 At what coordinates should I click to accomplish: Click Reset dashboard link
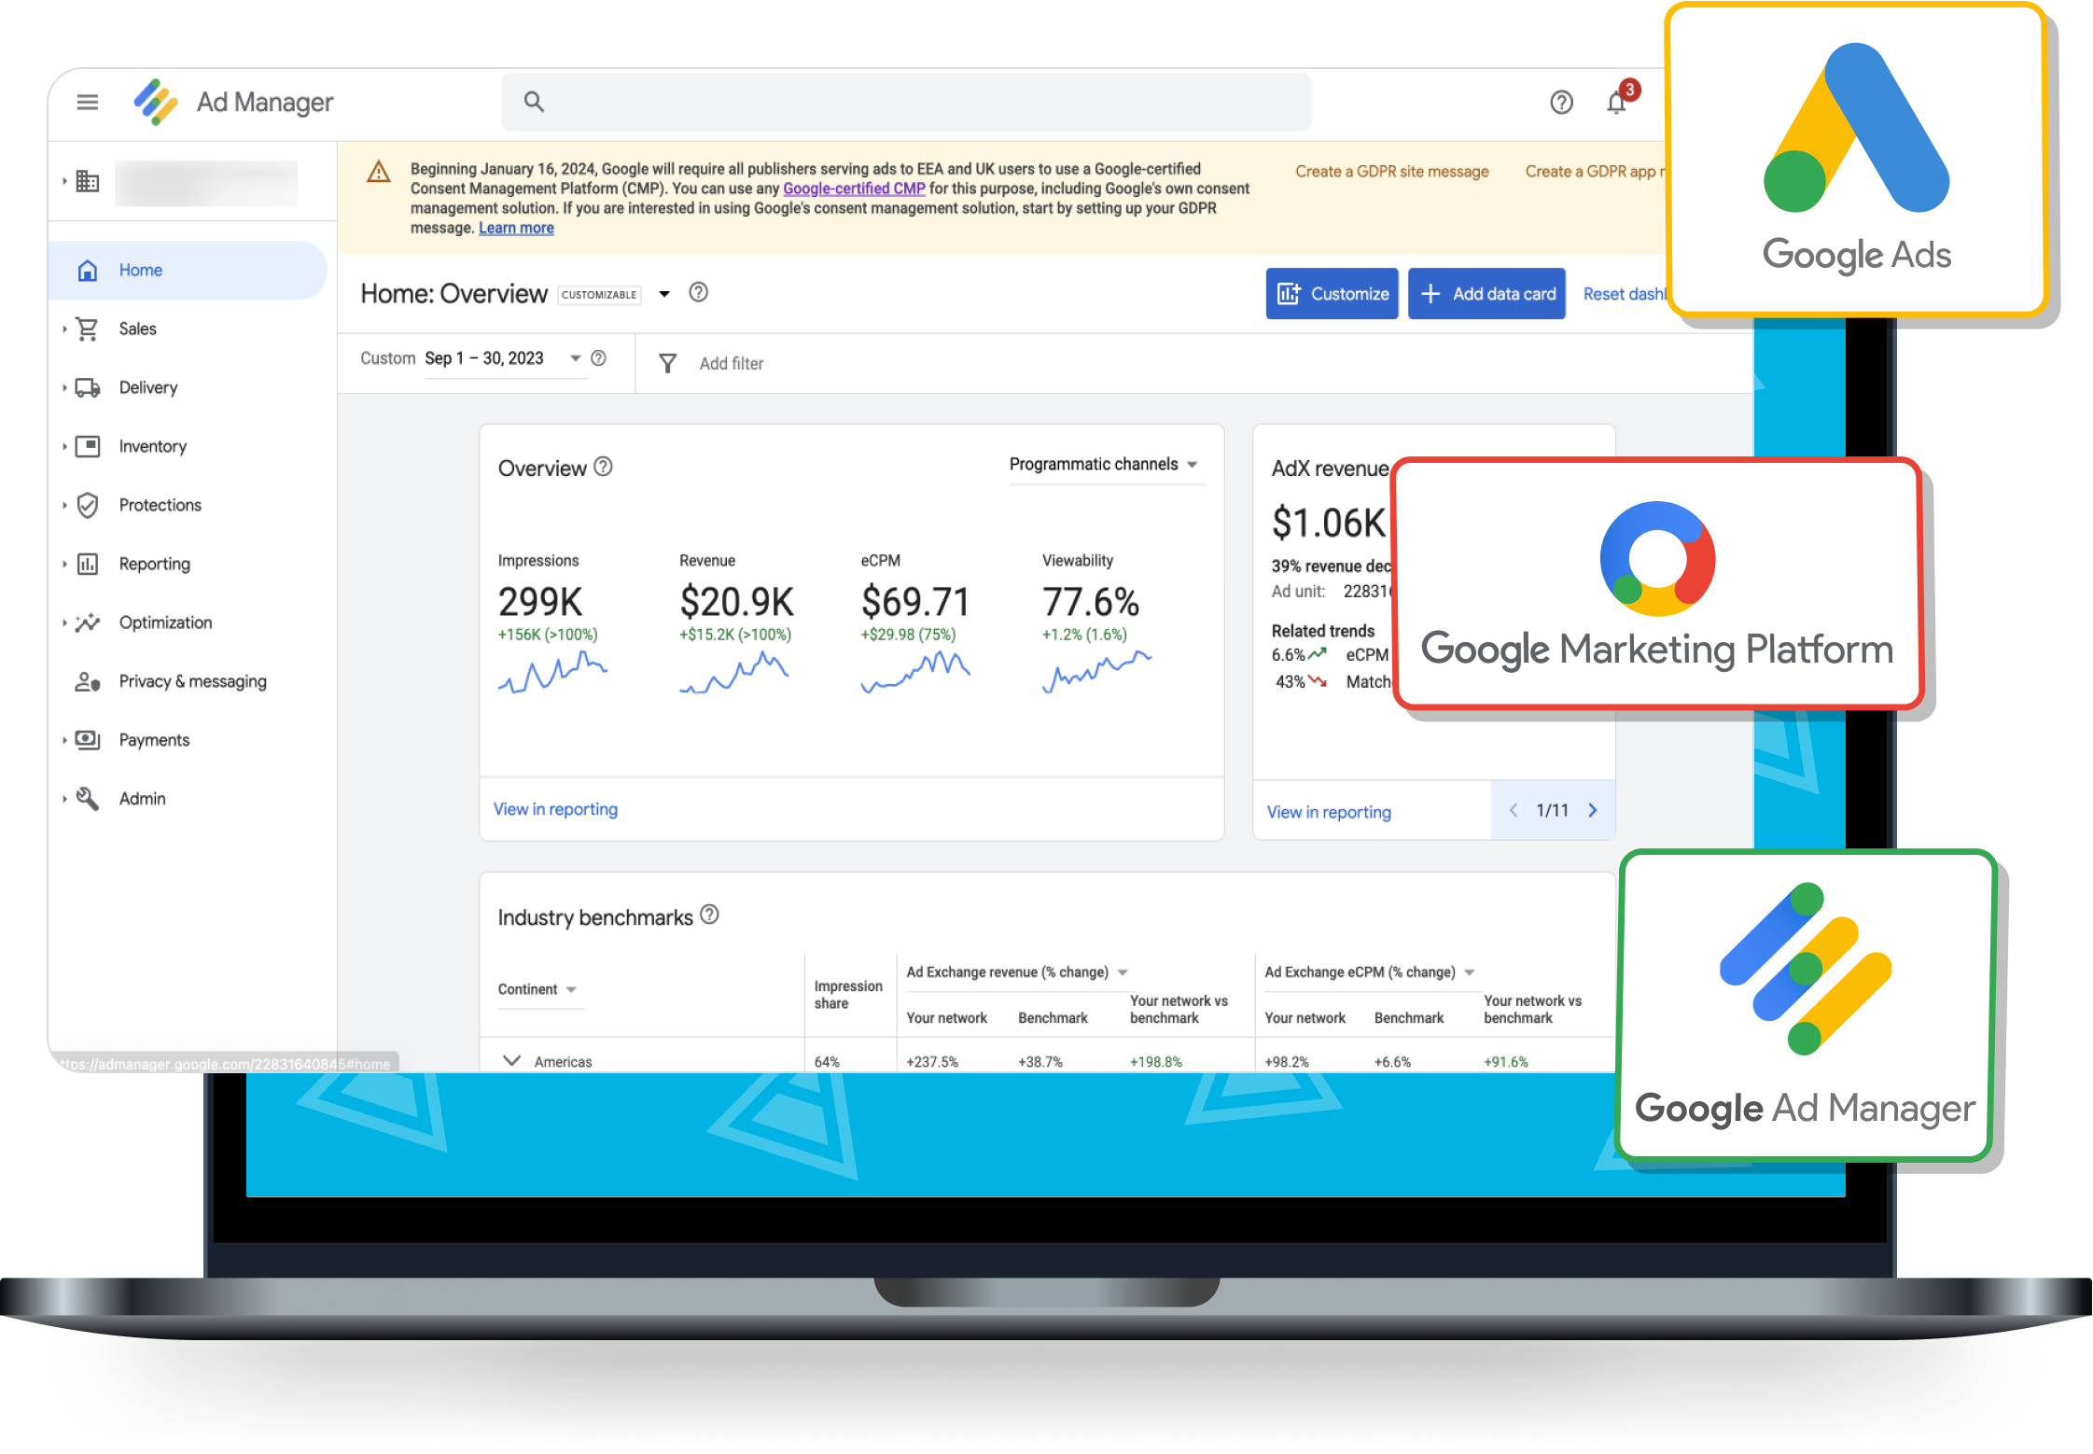1625,294
